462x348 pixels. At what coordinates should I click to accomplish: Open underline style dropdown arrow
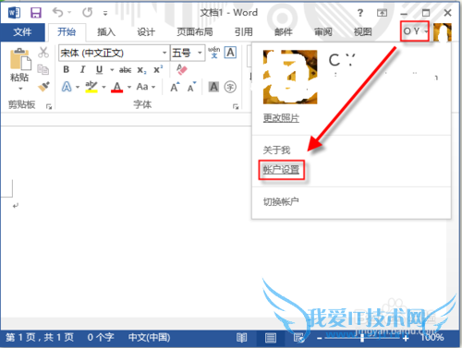112,70
